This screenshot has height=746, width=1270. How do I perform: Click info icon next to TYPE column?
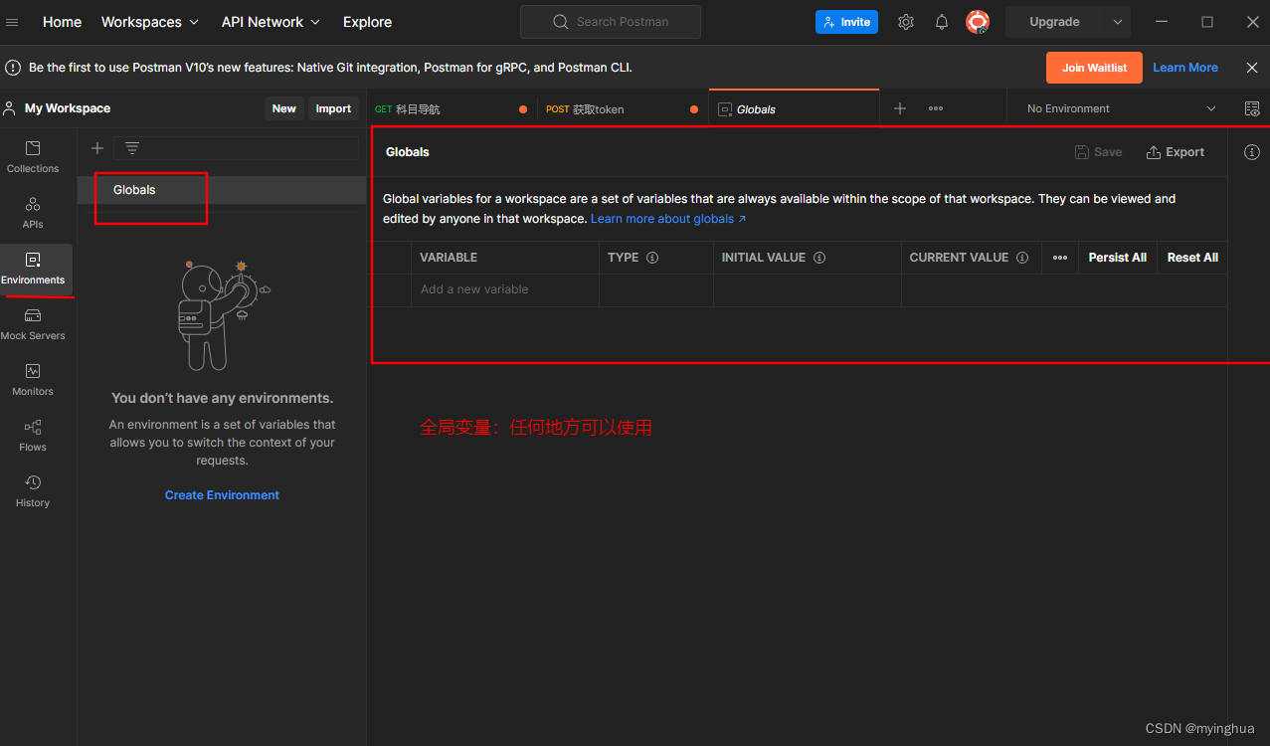point(652,258)
